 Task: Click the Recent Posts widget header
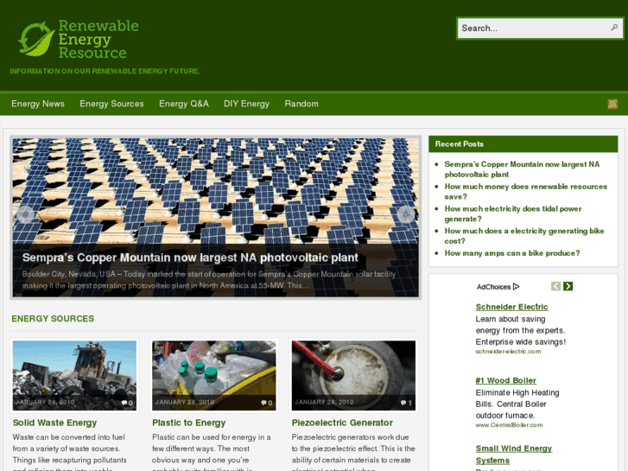click(x=523, y=144)
